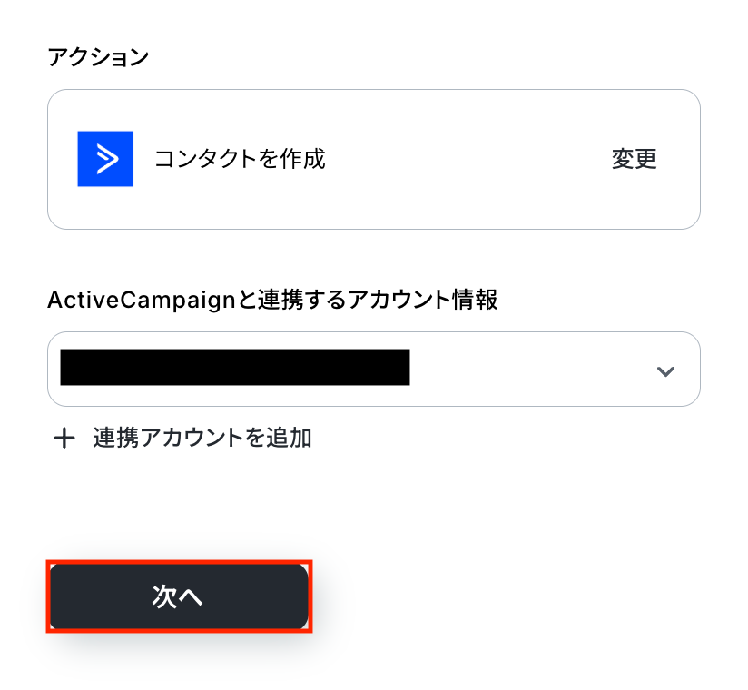This screenshot has height=690, width=748.
Task: Click the redacted account name in dropdown
Action: click(234, 368)
